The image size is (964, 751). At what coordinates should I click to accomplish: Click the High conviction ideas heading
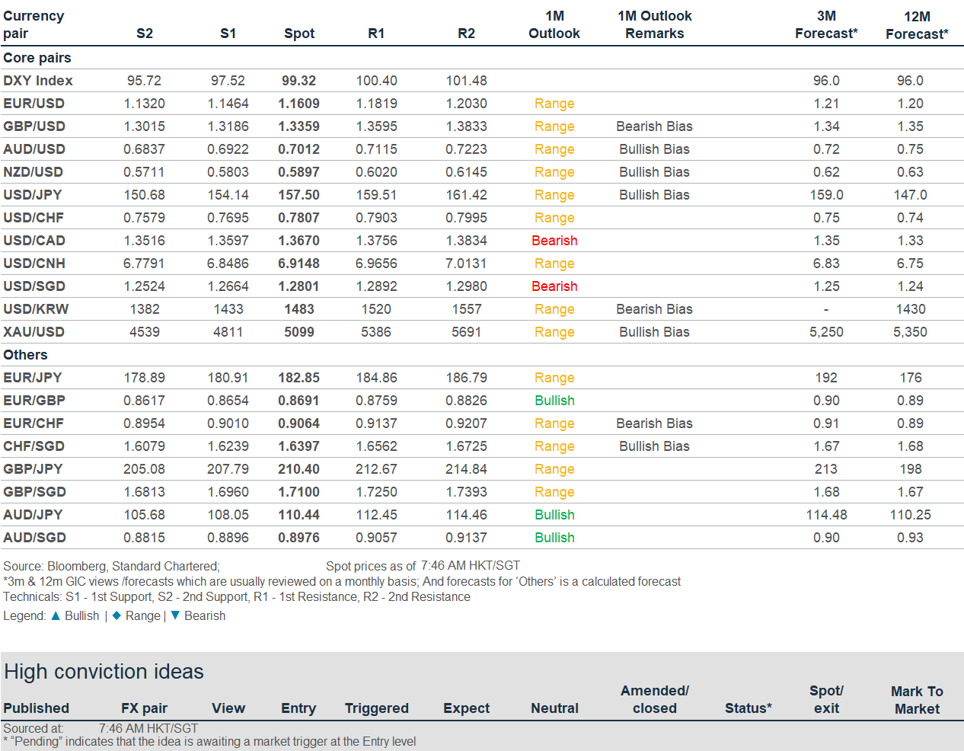pyautogui.click(x=104, y=672)
